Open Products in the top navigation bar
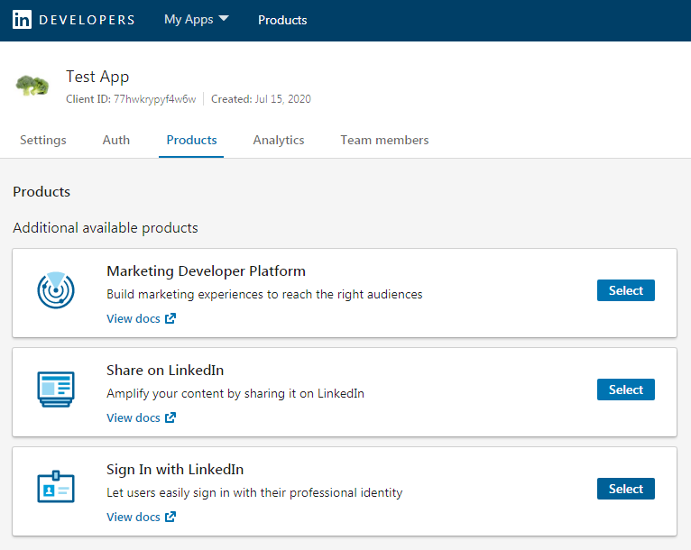 [x=282, y=20]
